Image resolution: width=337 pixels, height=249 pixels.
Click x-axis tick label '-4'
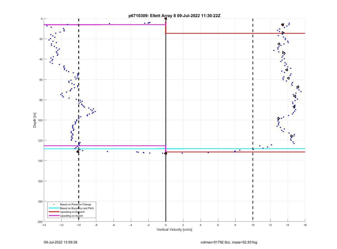point(131,225)
